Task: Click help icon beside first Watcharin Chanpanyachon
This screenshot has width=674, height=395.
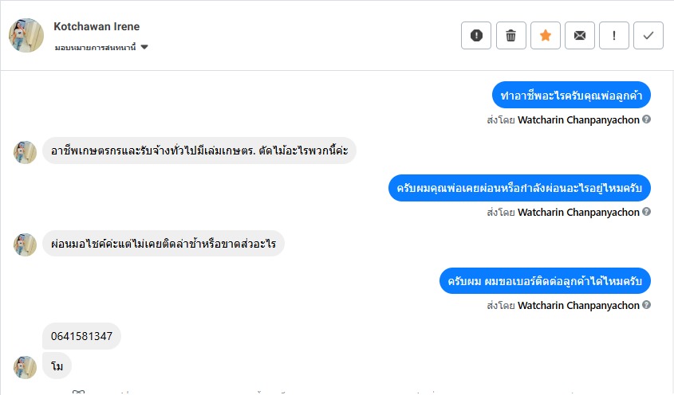Action: (x=647, y=120)
